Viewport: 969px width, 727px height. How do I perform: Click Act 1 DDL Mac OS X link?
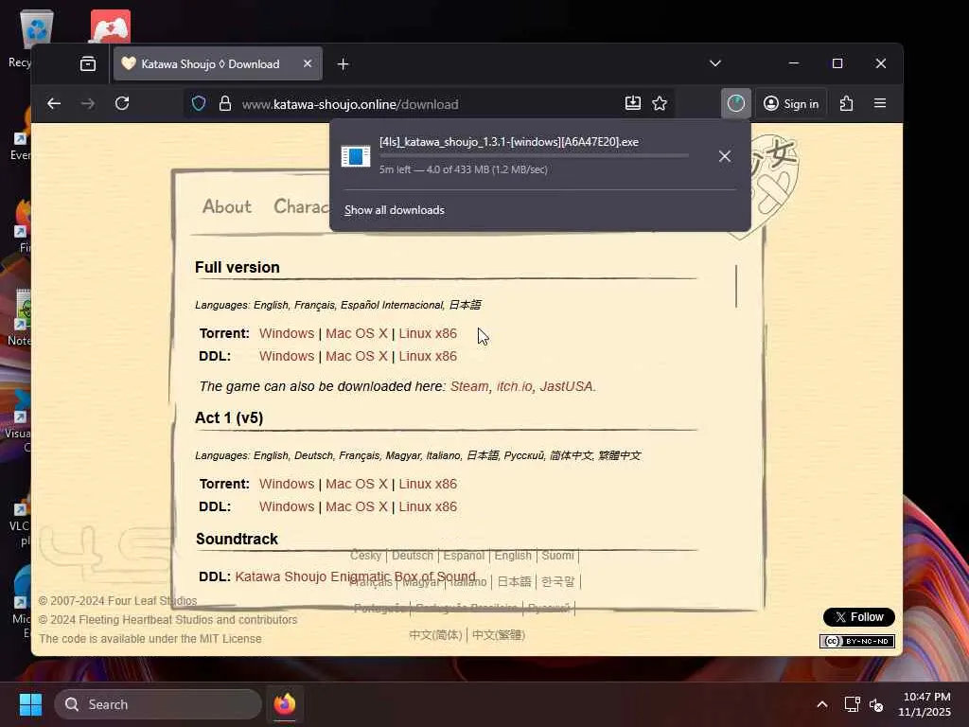[x=357, y=507]
